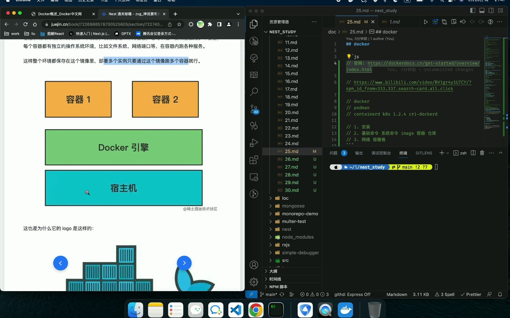
Task: Toggle Prettier in status bar
Action: [x=471, y=294]
